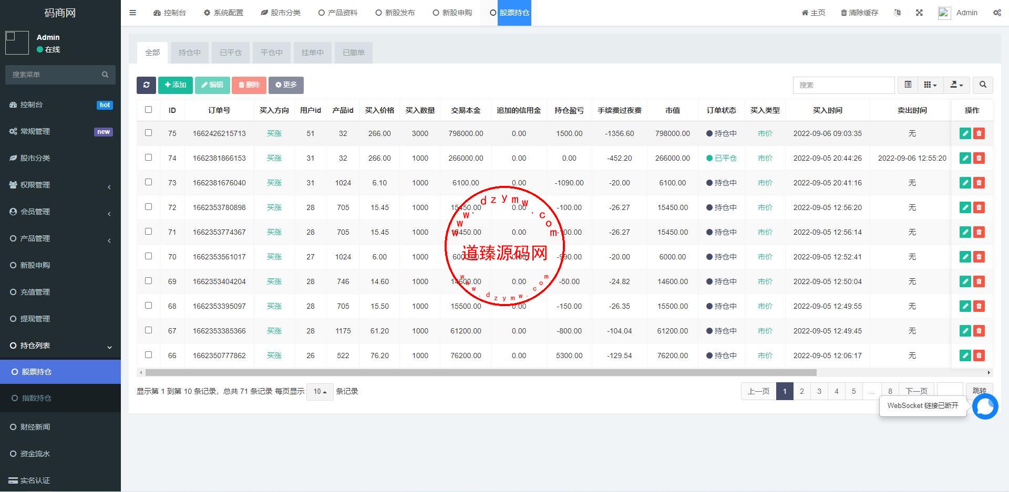Switch to 平仓中 filter tab

click(271, 53)
